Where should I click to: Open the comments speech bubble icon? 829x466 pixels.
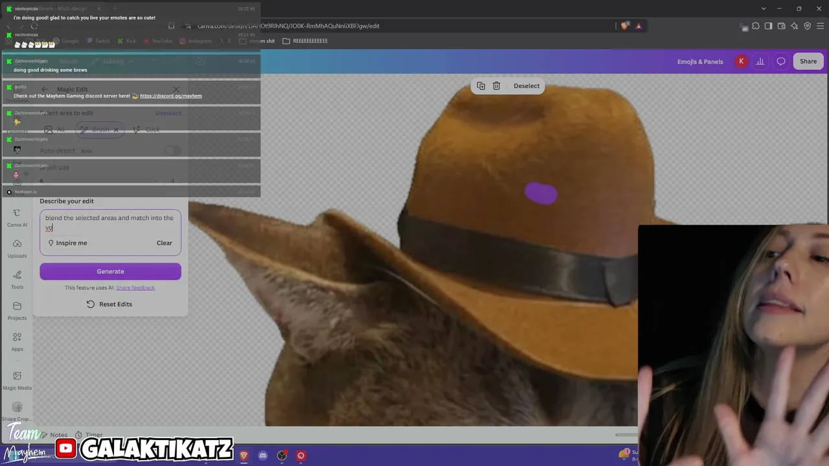click(x=781, y=61)
